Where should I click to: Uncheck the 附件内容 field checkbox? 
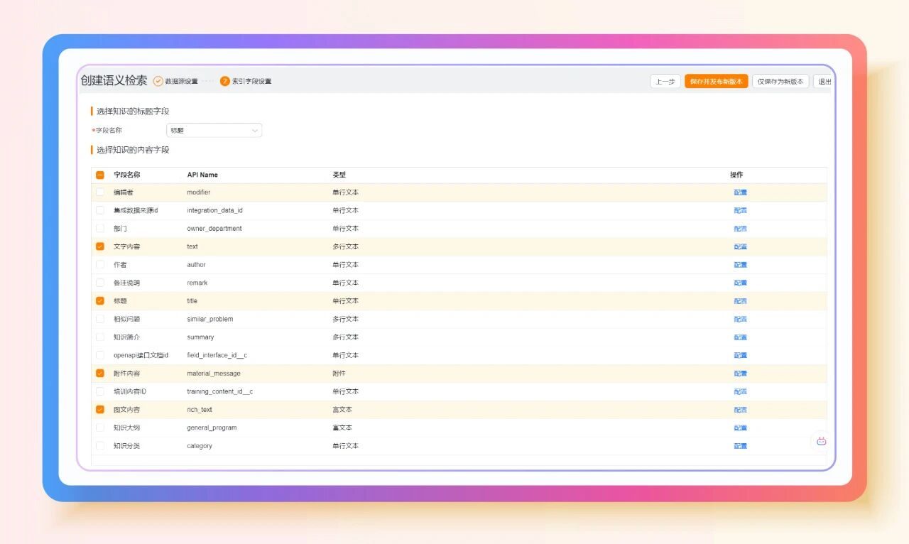[x=100, y=374]
